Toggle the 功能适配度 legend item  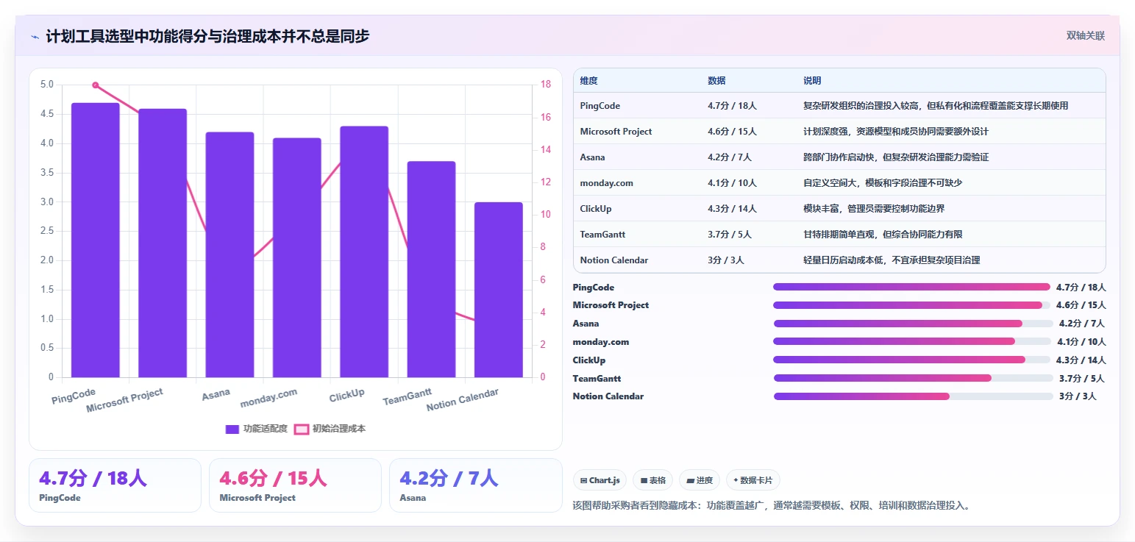click(x=256, y=429)
